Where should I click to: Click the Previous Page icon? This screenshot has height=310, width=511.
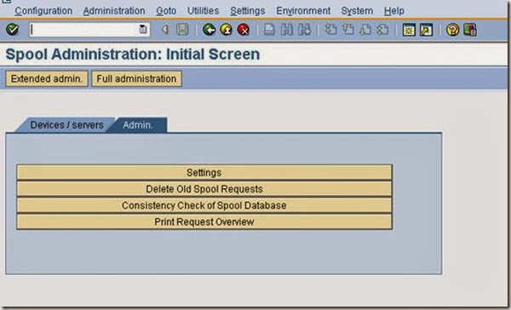[348, 30]
